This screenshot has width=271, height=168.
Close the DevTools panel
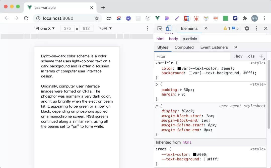(x=266, y=28)
